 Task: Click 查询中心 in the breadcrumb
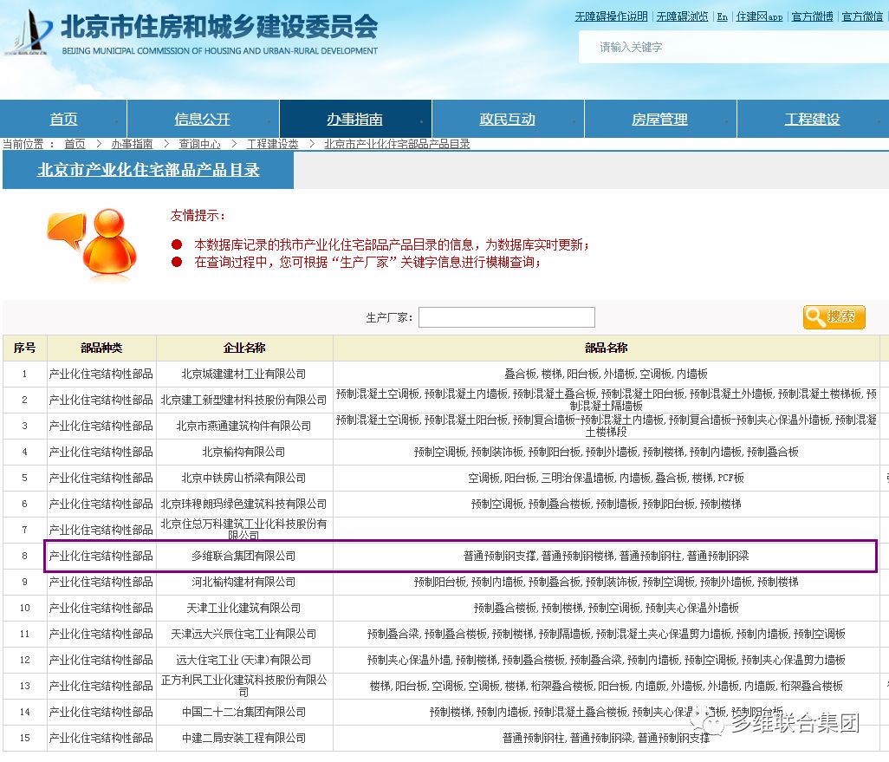tap(199, 144)
